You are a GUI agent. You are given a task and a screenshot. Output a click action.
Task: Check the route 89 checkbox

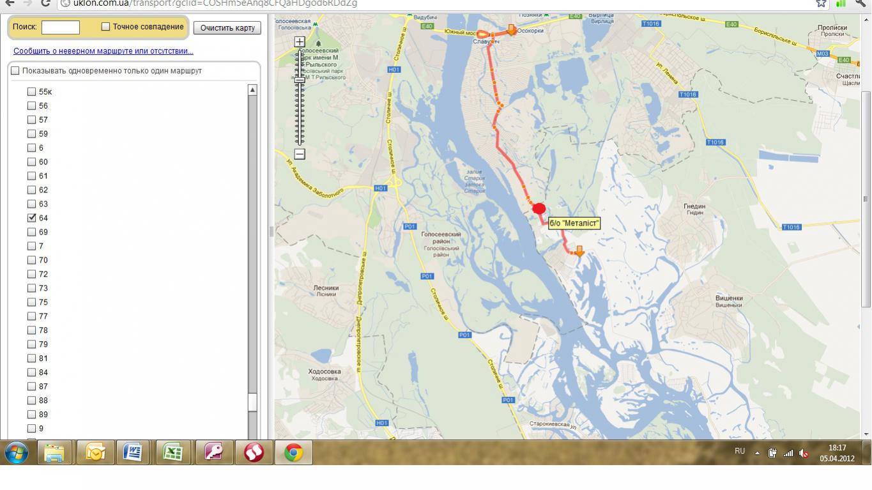coord(31,415)
